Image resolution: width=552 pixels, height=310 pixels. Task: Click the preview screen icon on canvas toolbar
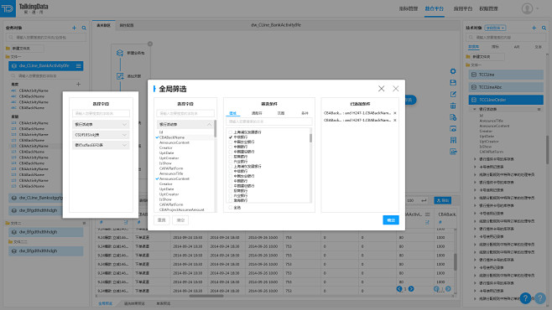(x=453, y=129)
